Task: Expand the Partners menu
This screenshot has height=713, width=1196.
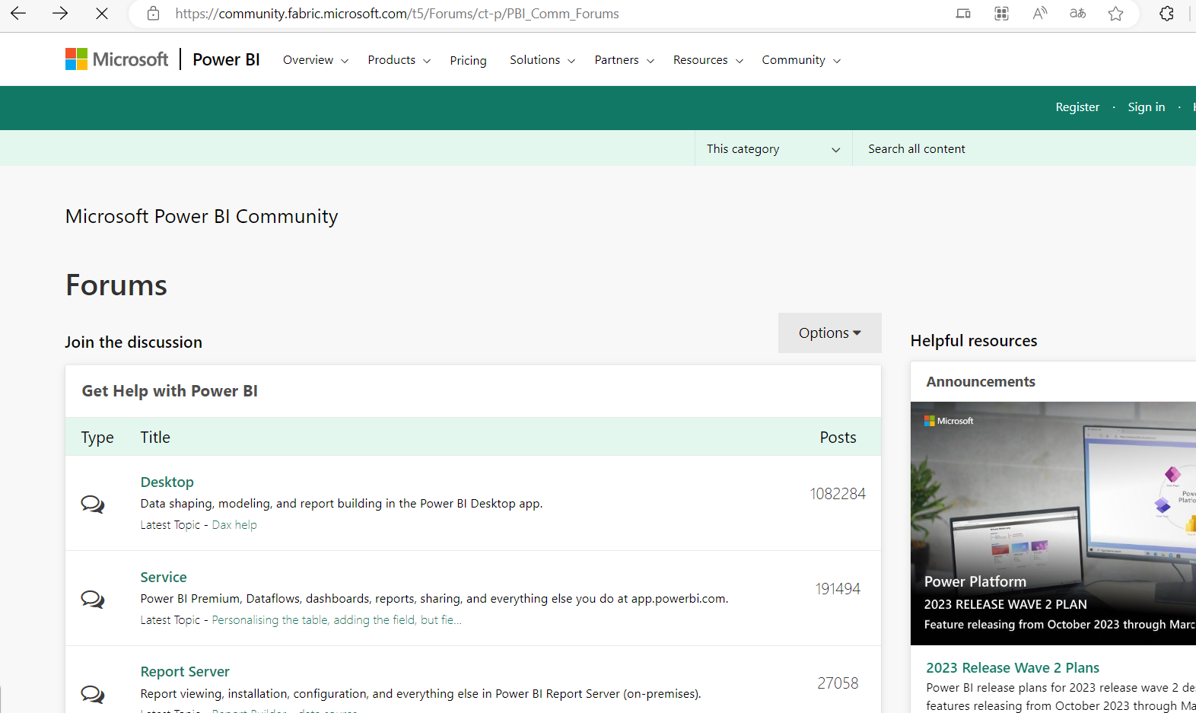Action: pos(625,60)
